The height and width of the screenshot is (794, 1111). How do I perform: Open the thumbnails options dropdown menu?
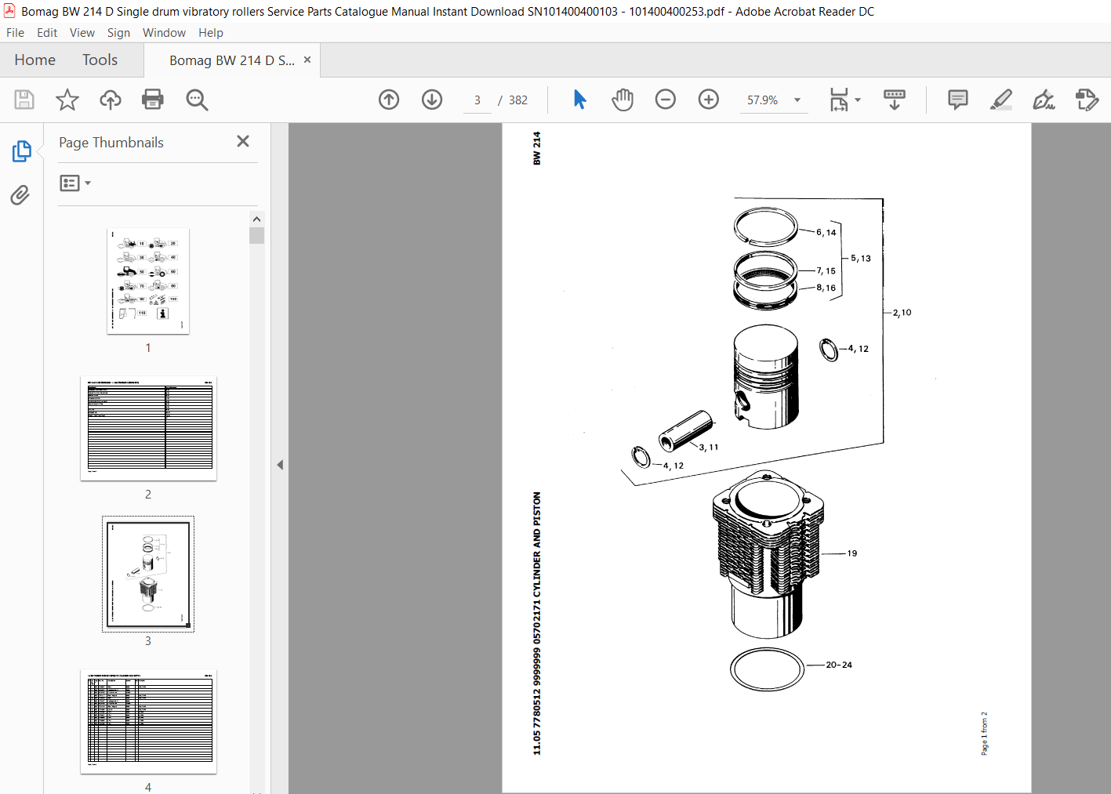(x=75, y=183)
